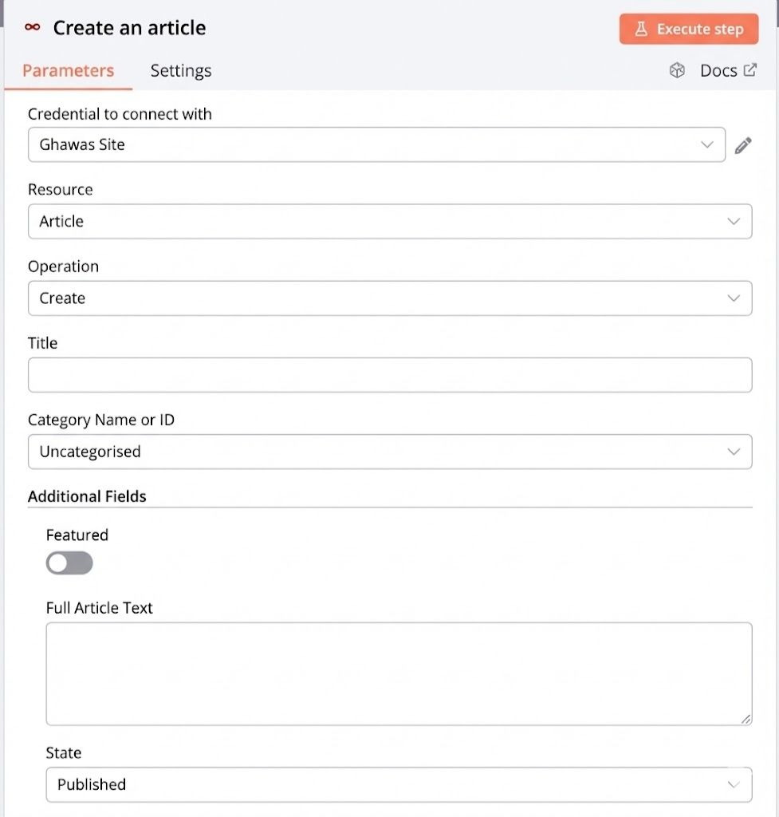Click the Create an article node title
The height and width of the screenshot is (817, 779).
tap(129, 28)
